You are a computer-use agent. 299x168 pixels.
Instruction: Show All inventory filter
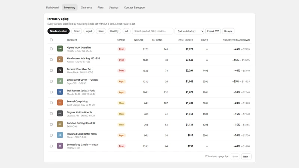[126, 31]
